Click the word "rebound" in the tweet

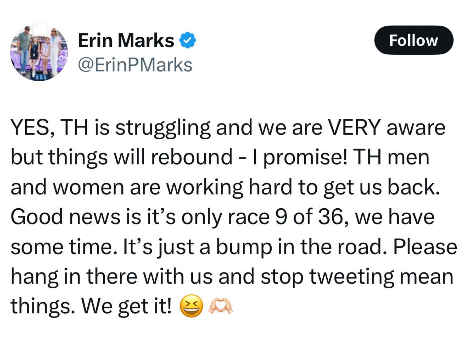click(191, 157)
